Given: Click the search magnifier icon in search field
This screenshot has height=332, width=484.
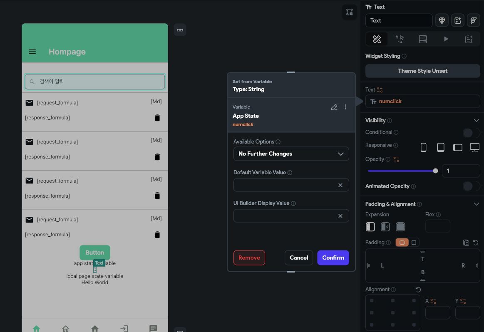Looking at the screenshot, I should point(32,82).
